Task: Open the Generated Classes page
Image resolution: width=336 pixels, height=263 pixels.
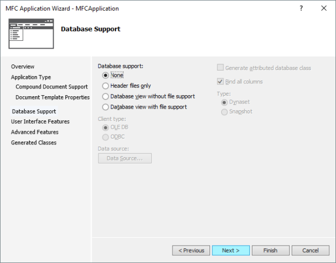Action: 34,143
